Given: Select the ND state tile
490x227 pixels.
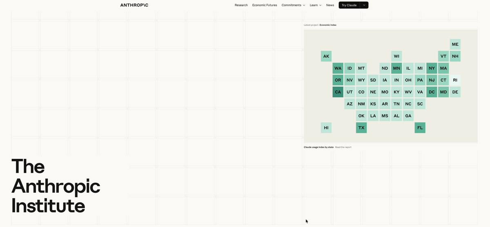Looking at the screenshot, I should [385, 68].
